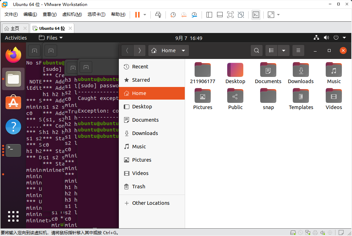Open the VMware 查看(V) menu

[50, 14]
